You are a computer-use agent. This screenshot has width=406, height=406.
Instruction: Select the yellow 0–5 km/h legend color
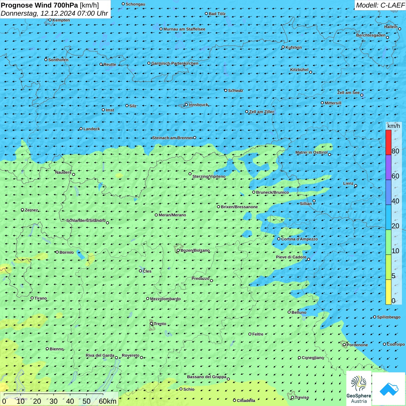[x=388, y=292]
